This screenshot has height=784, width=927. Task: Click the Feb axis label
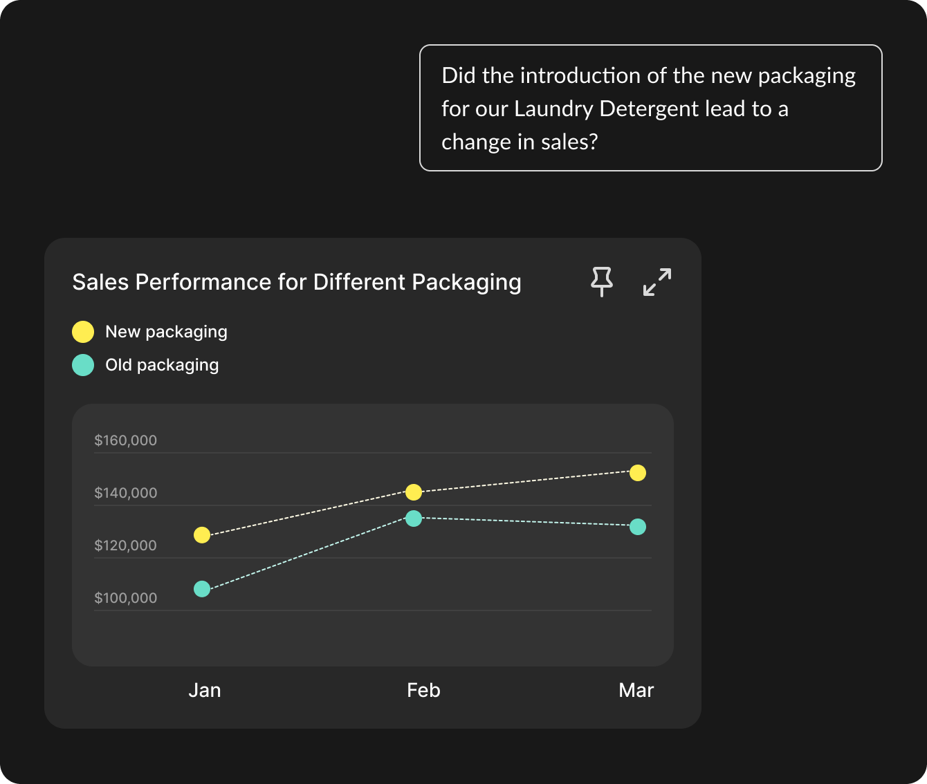(423, 690)
